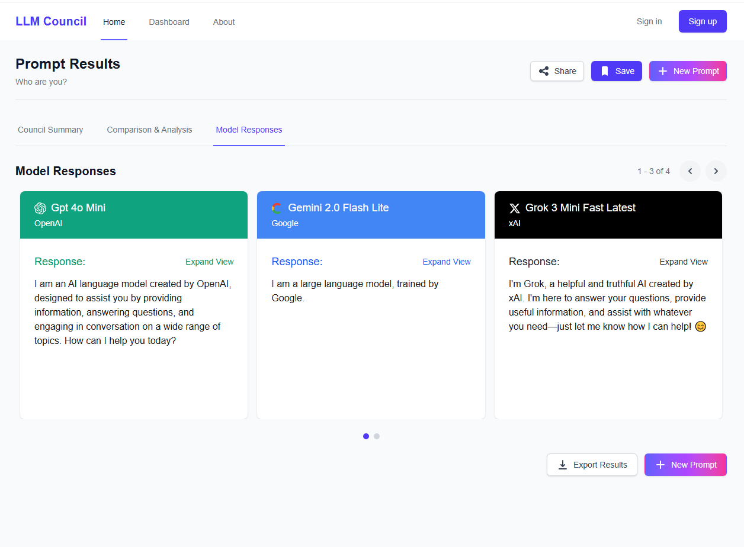The height and width of the screenshot is (547, 744).
Task: Click the Prompt Results heading
Action: (x=68, y=64)
